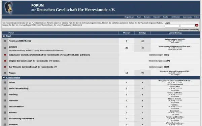Open last post 'Termine und Fotos...'

pos(175,93)
